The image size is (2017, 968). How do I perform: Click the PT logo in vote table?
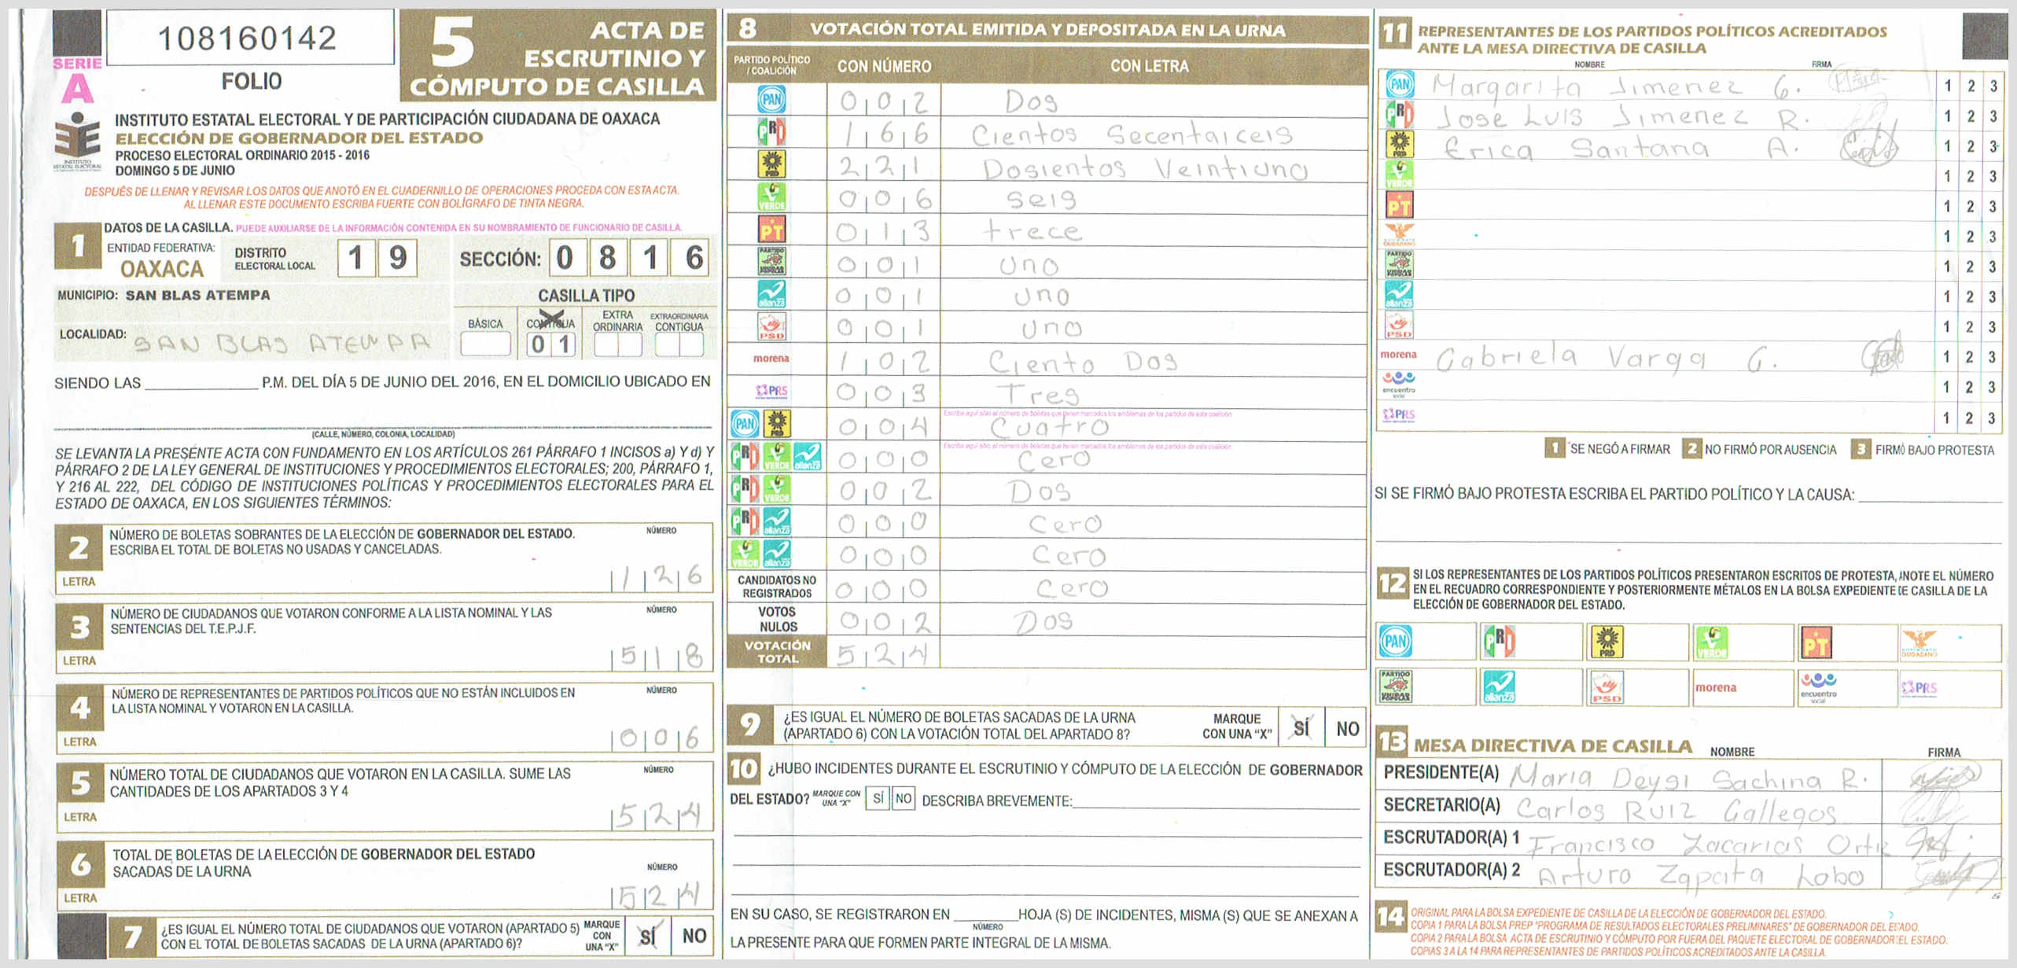(771, 230)
